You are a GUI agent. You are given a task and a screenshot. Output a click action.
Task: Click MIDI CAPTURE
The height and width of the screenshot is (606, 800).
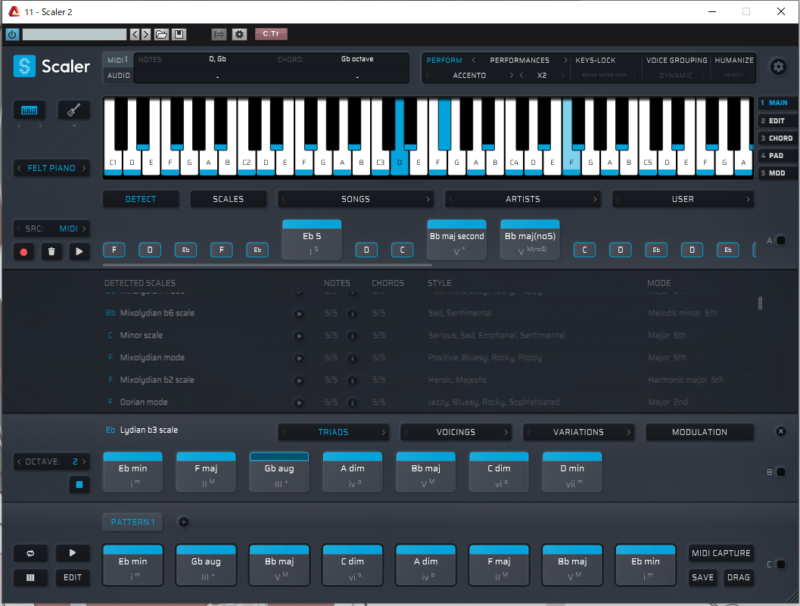coord(721,553)
